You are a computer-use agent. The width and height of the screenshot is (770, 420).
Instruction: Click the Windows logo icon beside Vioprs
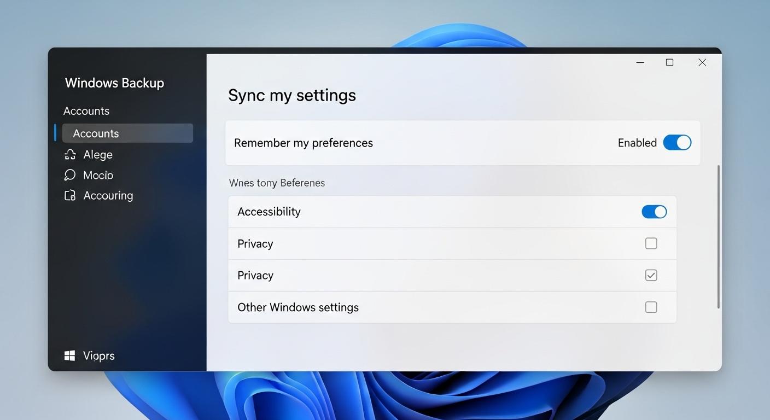69,356
